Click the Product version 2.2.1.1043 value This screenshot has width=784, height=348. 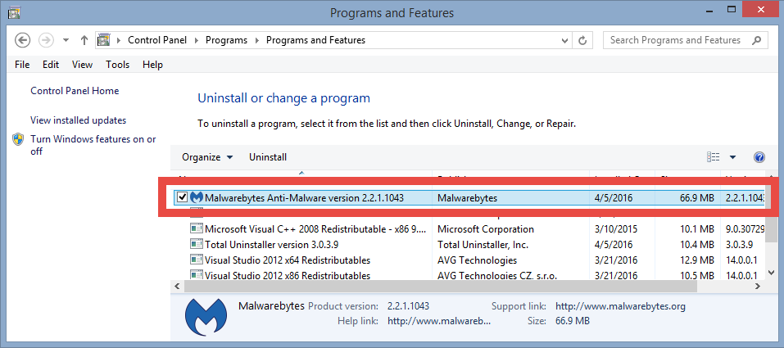coord(408,306)
